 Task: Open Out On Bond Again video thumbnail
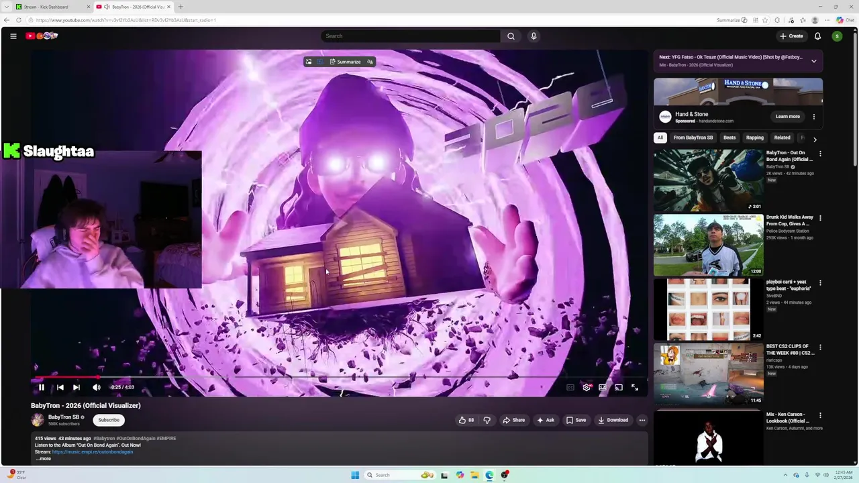(709, 180)
